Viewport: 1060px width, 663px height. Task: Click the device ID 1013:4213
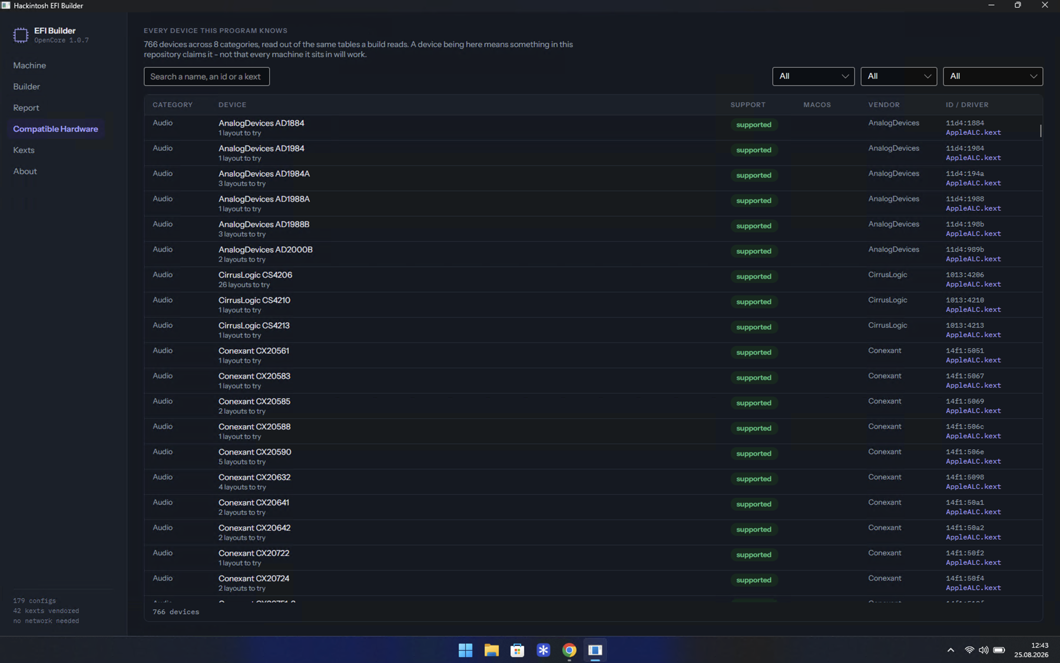pos(965,326)
